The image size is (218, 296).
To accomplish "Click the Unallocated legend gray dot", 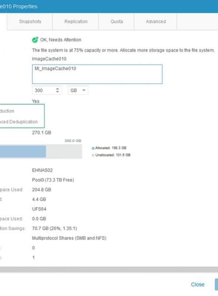I will pyautogui.click(x=93, y=155).
